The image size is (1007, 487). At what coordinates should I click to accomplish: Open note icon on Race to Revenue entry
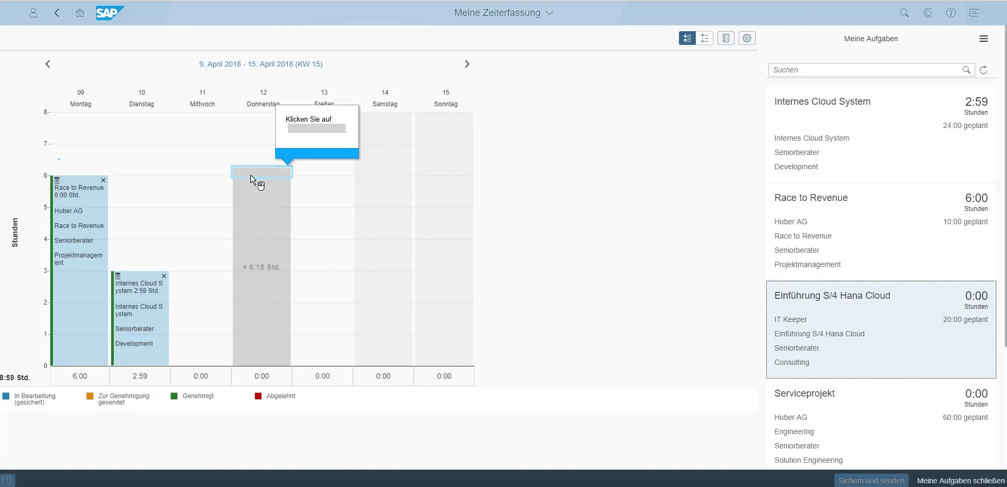[x=57, y=180]
